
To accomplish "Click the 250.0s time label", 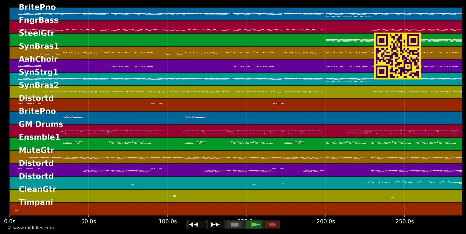I will (x=404, y=222).
